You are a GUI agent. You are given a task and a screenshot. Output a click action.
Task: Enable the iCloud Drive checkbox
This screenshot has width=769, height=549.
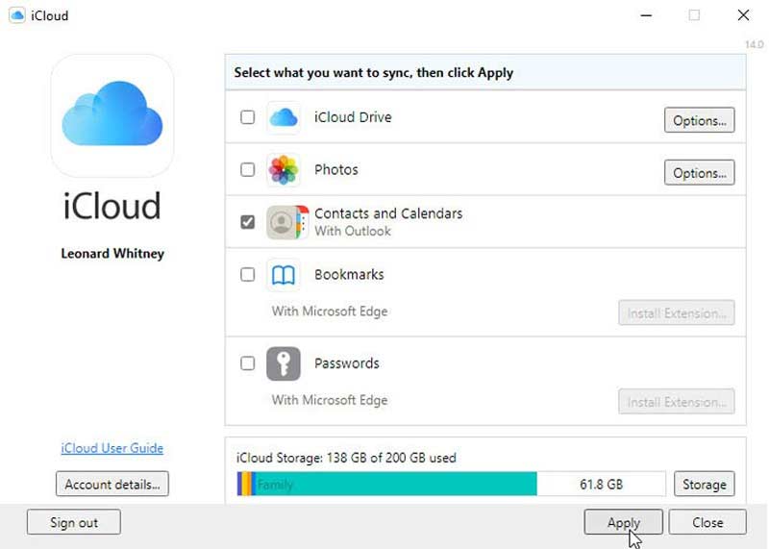point(248,117)
